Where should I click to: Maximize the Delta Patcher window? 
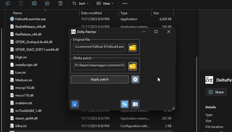156,32
